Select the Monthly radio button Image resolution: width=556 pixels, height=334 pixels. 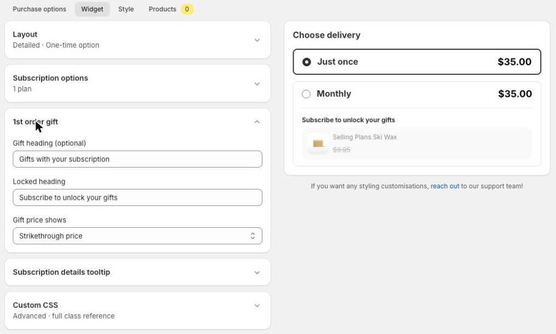(x=306, y=94)
